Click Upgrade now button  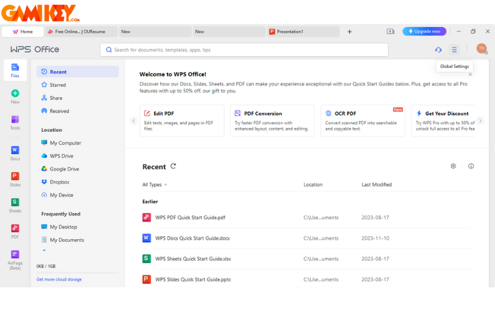pyautogui.click(x=424, y=32)
